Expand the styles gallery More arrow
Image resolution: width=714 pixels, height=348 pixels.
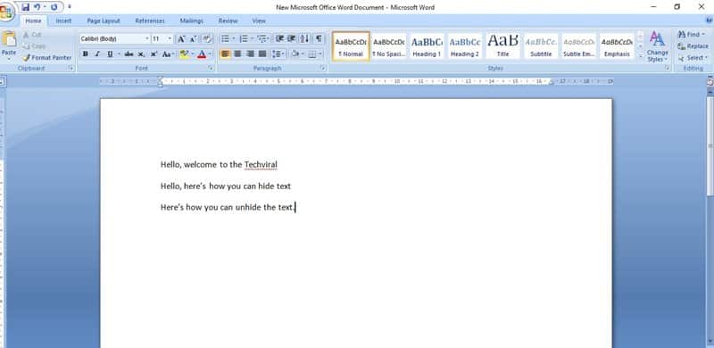pyautogui.click(x=640, y=55)
